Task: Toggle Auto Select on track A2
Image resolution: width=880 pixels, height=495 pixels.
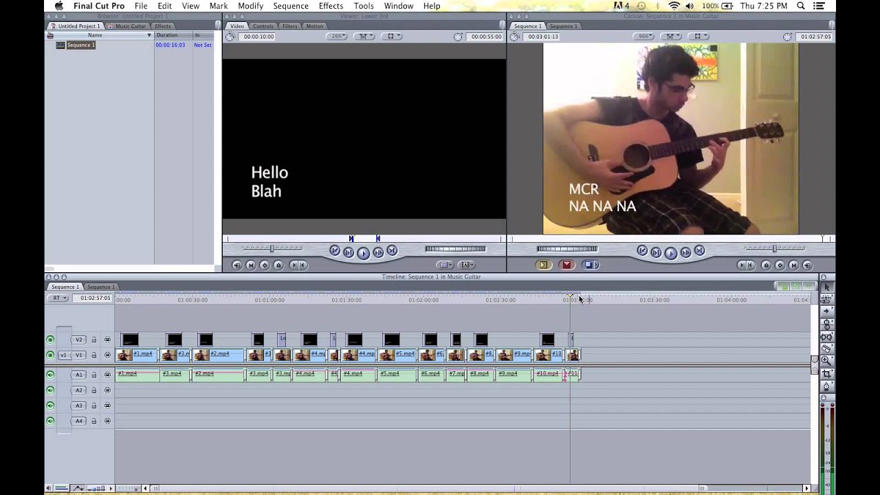Action: [x=107, y=390]
